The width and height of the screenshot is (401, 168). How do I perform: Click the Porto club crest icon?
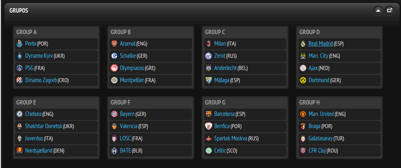point(20,44)
